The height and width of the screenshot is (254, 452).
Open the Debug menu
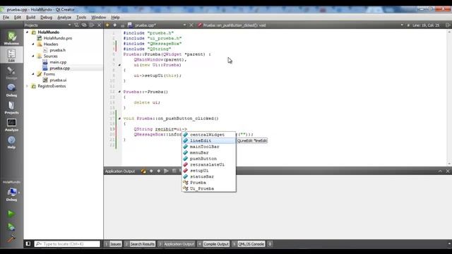point(46,17)
